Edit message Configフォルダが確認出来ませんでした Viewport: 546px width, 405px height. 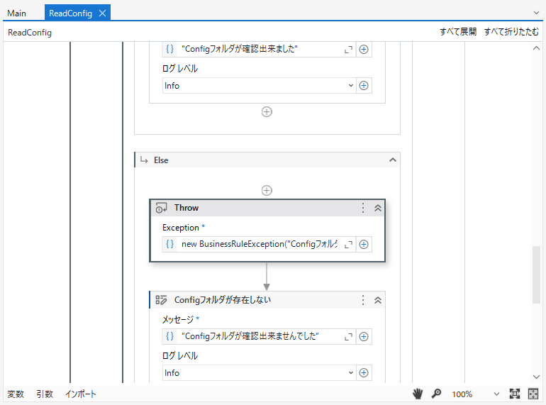260,336
